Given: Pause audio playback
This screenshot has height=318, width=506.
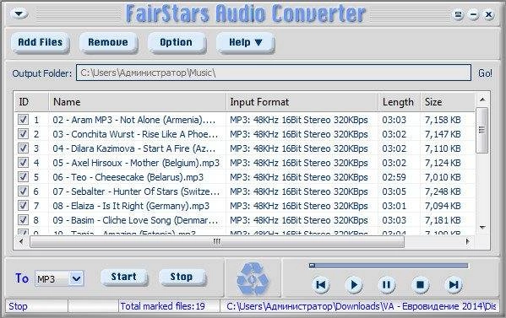Looking at the screenshot, I should [387, 284].
